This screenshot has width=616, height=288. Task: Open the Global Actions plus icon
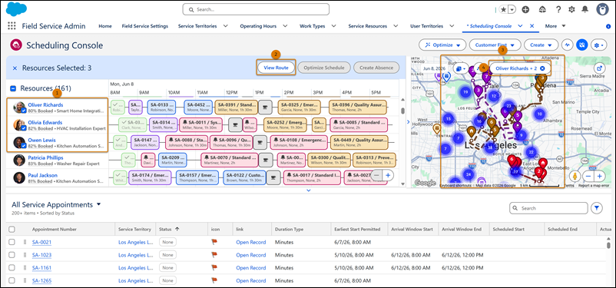tap(525, 9)
